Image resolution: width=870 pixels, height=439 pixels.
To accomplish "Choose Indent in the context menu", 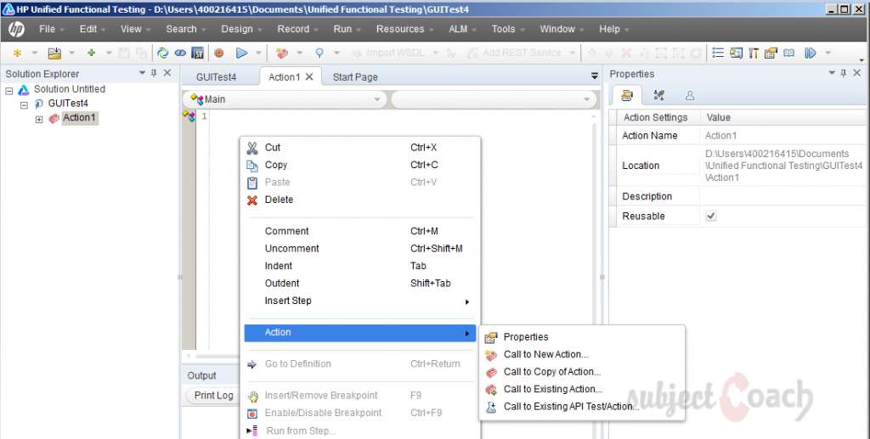I will [x=362, y=266].
